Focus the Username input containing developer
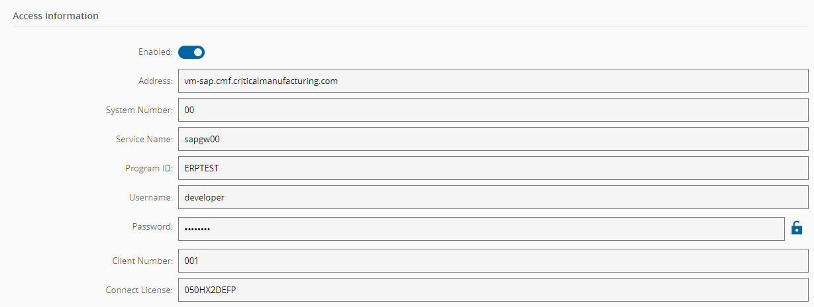Screen dimensions: 814x307 pyautogui.click(x=493, y=197)
